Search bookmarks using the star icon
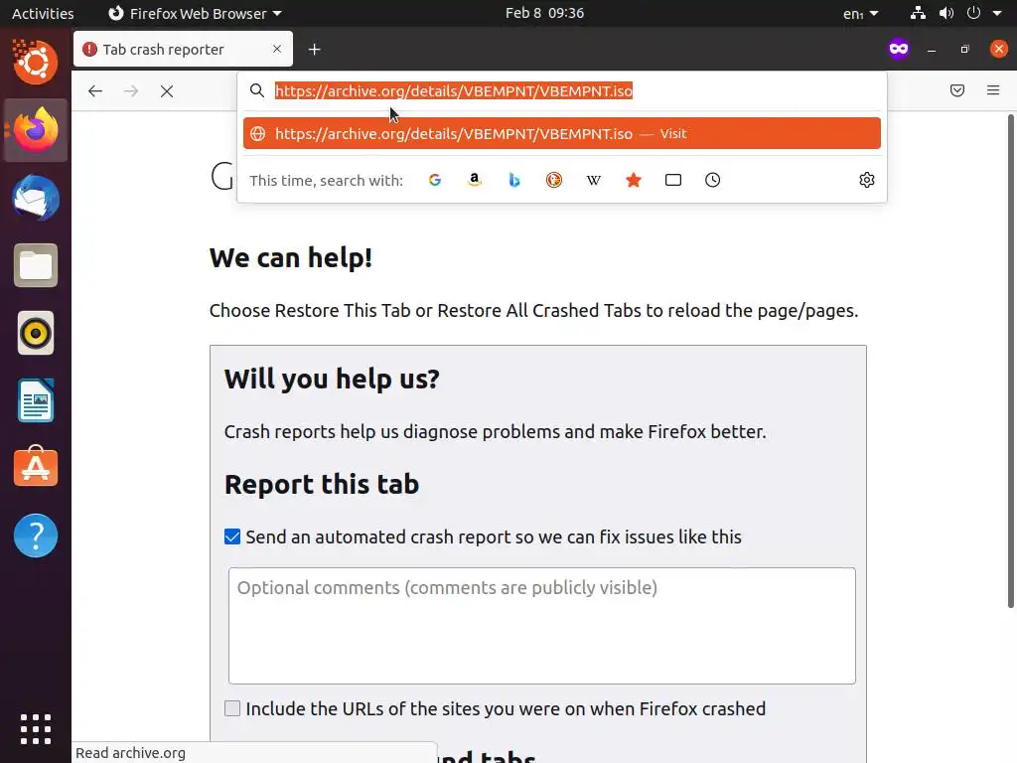Screen dimensions: 1017x763 click(x=634, y=181)
